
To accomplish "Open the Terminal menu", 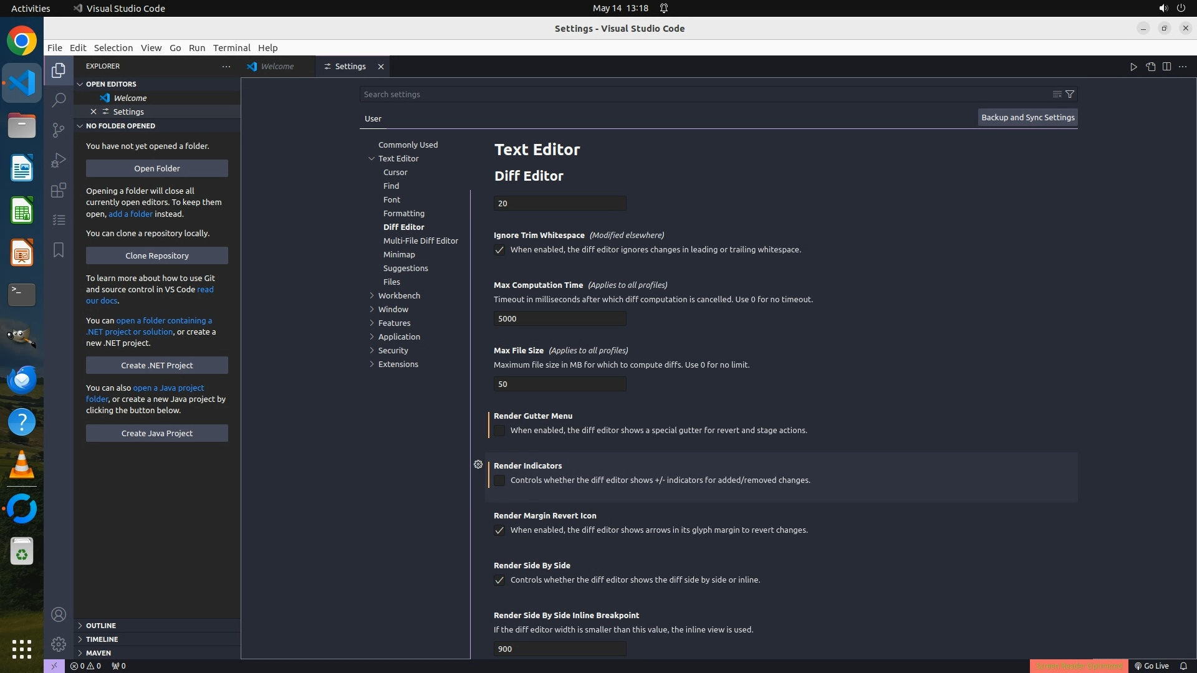I will 231,48.
